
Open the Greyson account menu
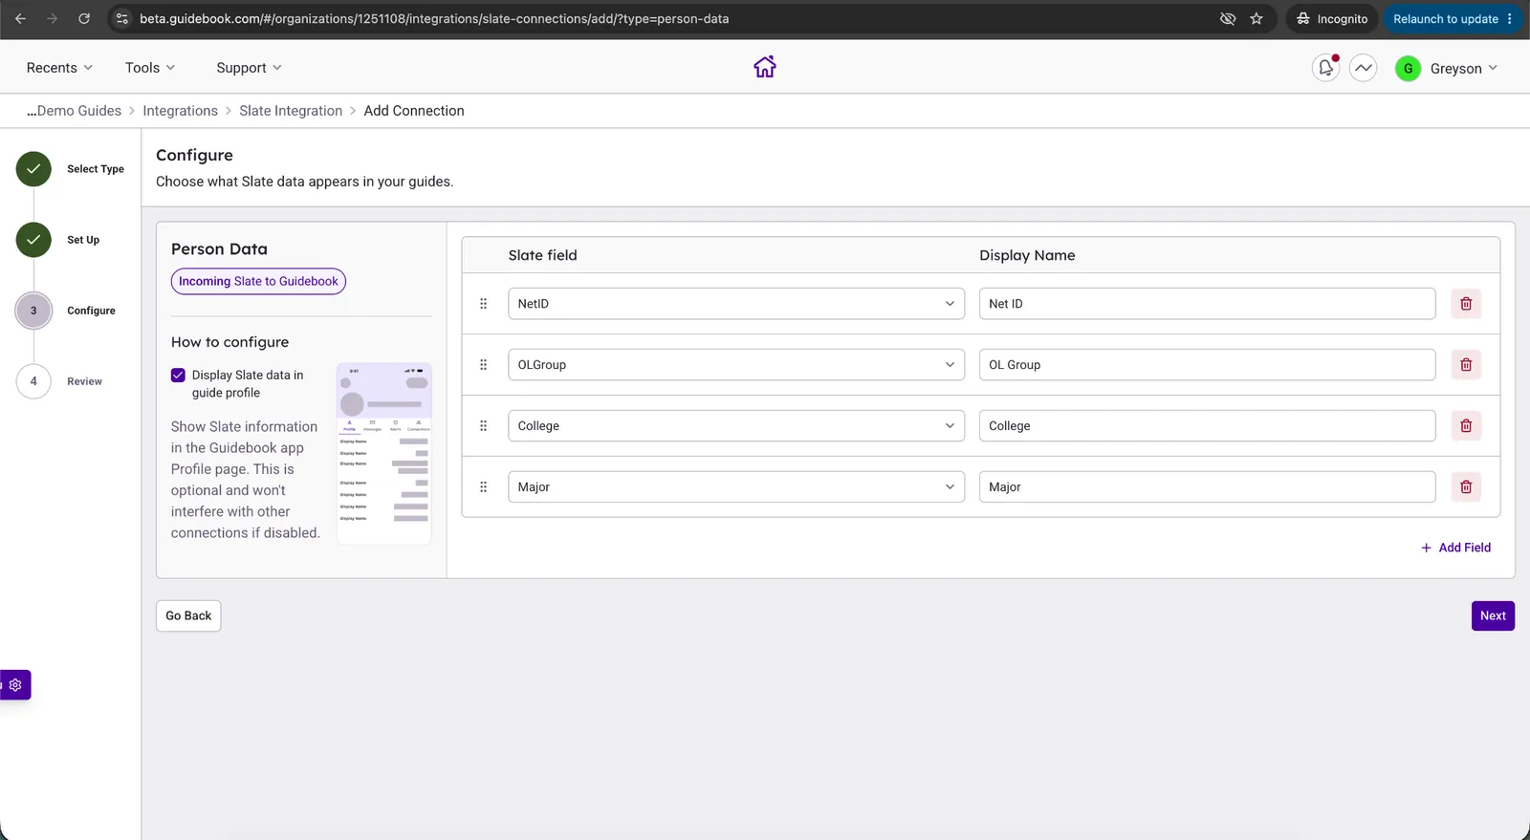[x=1447, y=68]
